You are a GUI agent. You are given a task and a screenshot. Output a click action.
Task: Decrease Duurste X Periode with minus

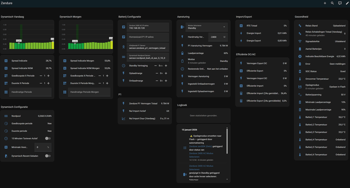click(x=40, y=83)
